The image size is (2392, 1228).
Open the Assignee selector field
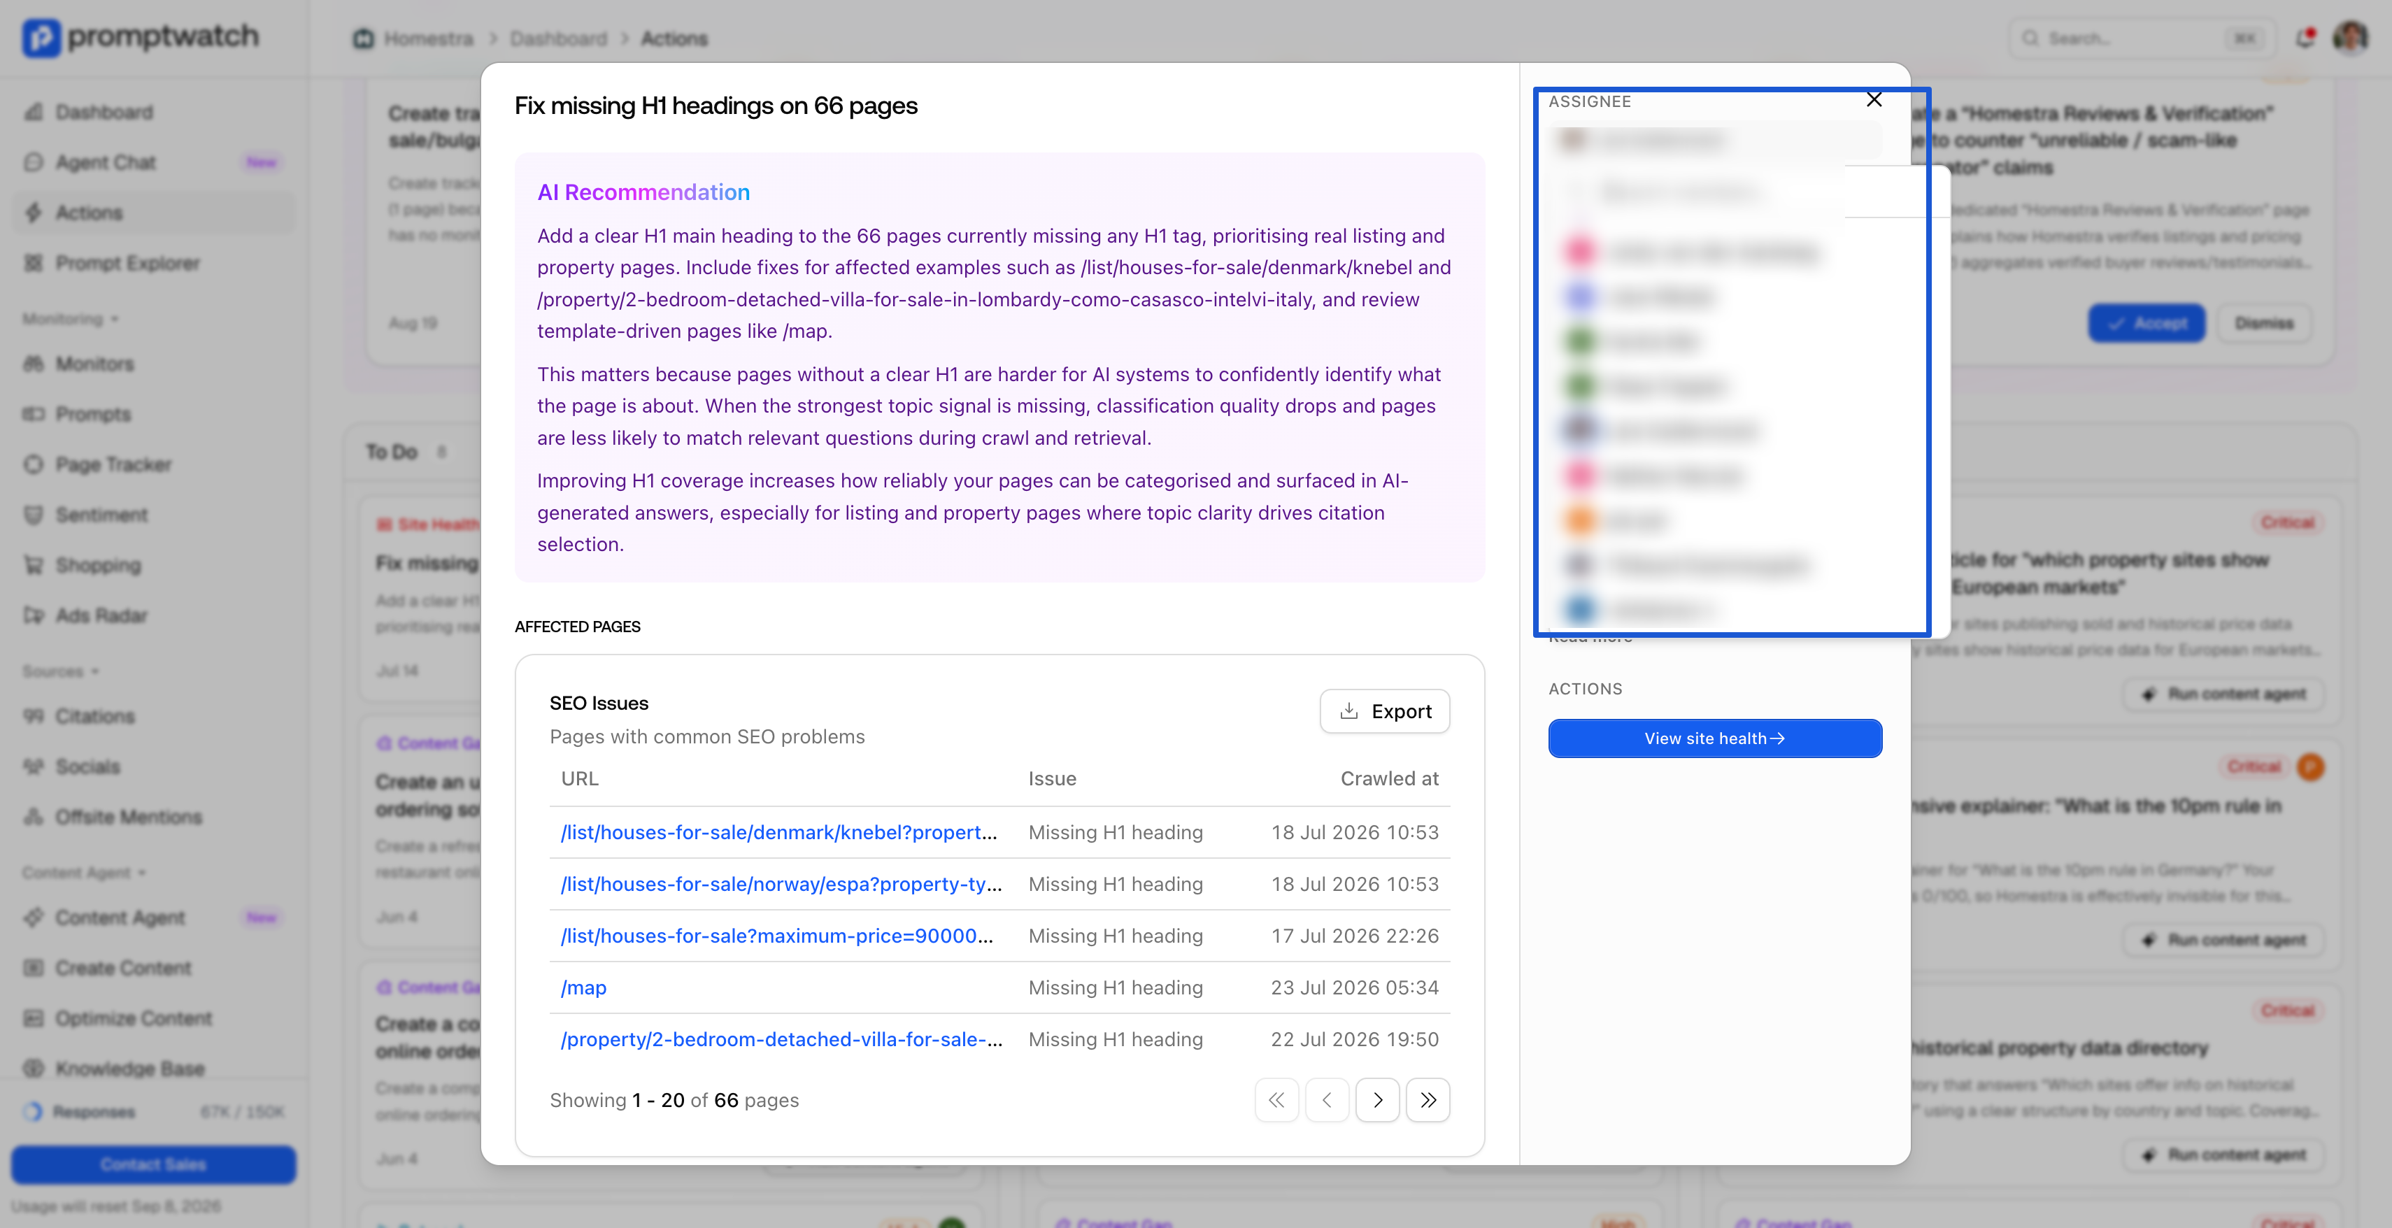point(1715,140)
